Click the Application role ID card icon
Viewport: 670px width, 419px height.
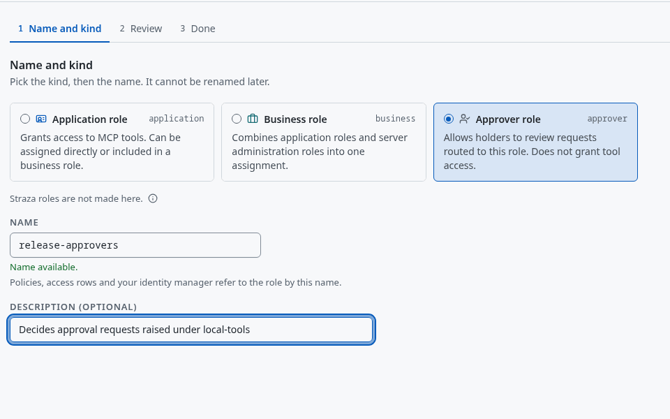(41, 119)
